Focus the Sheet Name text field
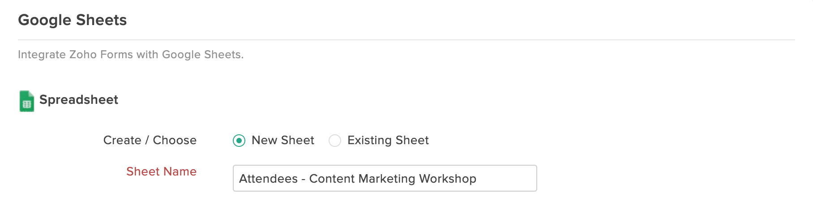813x214 pixels. click(385, 178)
